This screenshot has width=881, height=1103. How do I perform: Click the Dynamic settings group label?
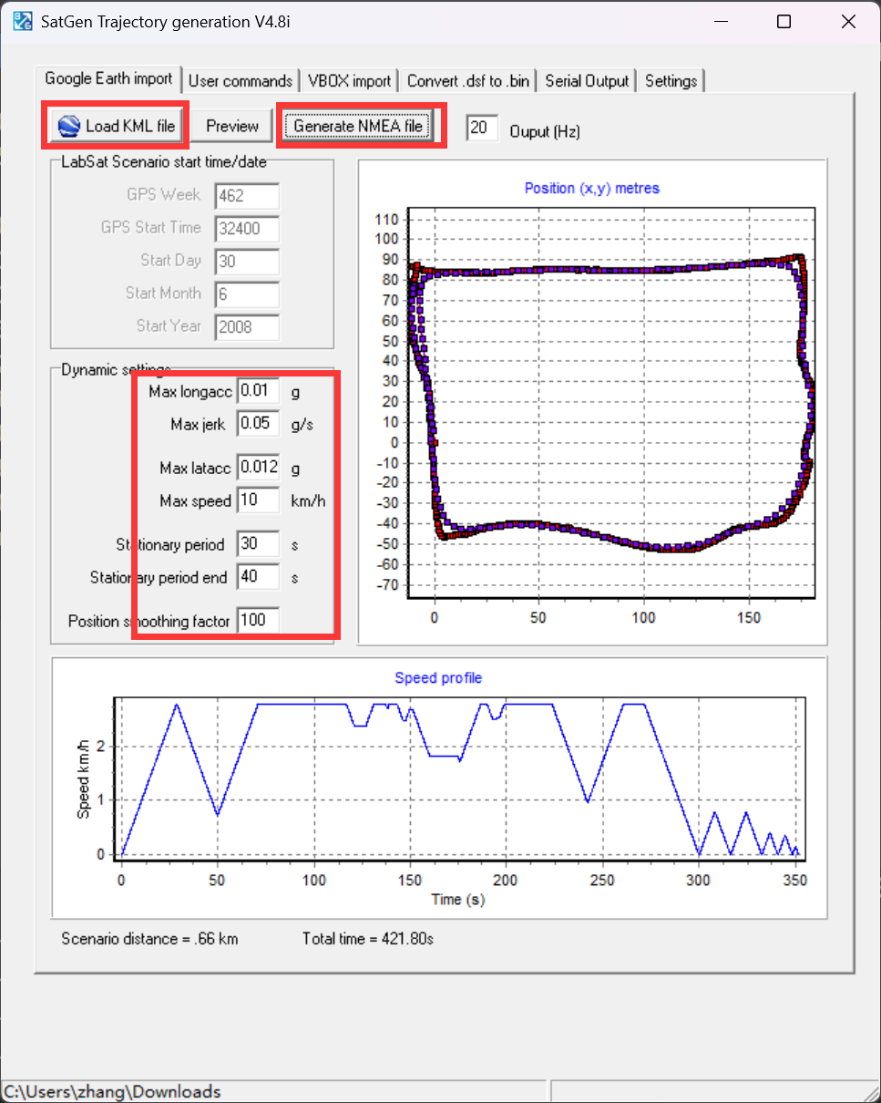pos(117,369)
